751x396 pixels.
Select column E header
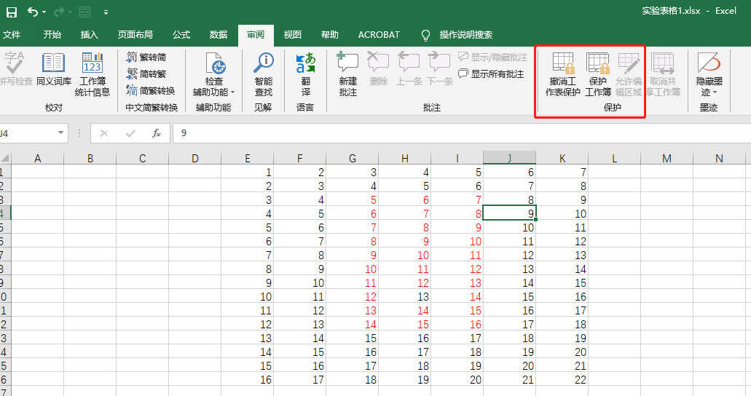pyautogui.click(x=247, y=159)
